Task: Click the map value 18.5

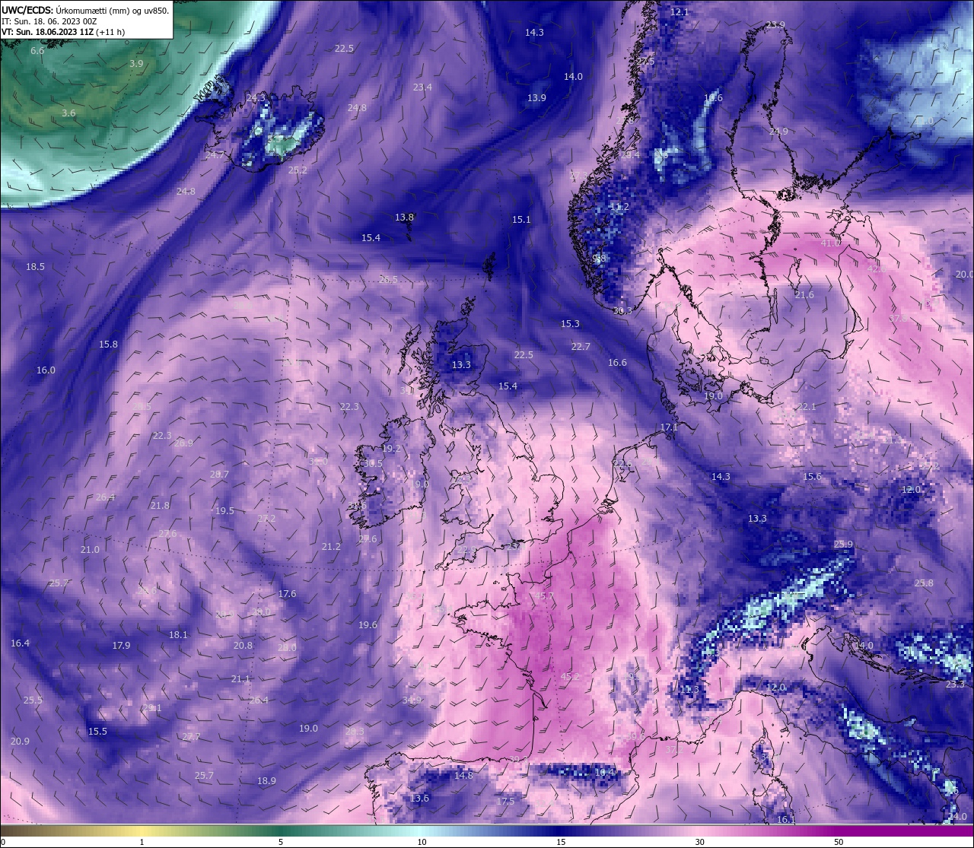Action: [35, 267]
